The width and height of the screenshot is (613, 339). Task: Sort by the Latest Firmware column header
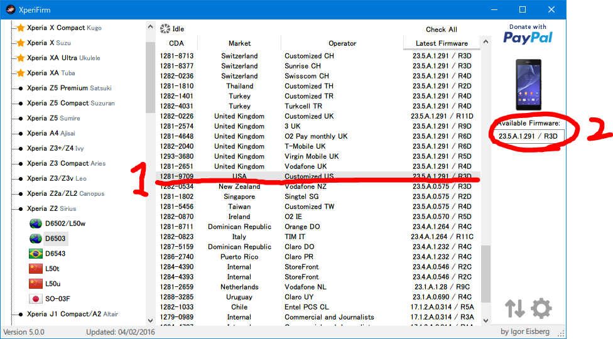pos(442,43)
